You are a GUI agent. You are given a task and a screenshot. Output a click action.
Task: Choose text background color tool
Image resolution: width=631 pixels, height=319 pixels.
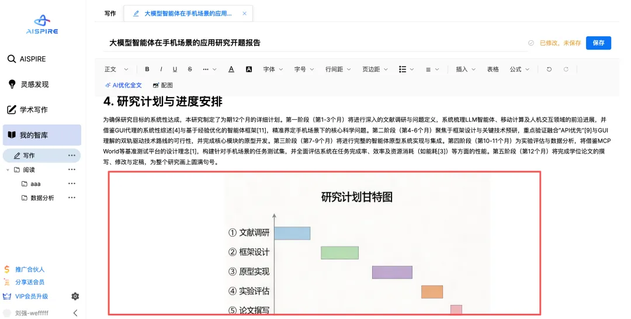(249, 69)
